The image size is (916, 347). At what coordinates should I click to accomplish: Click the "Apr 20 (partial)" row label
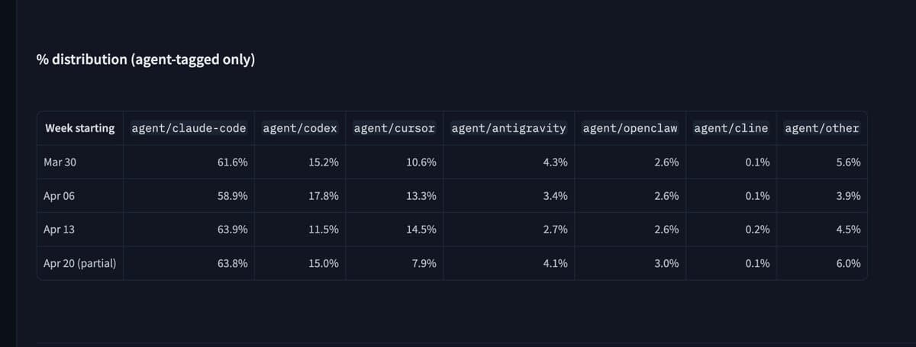pyautogui.click(x=80, y=264)
